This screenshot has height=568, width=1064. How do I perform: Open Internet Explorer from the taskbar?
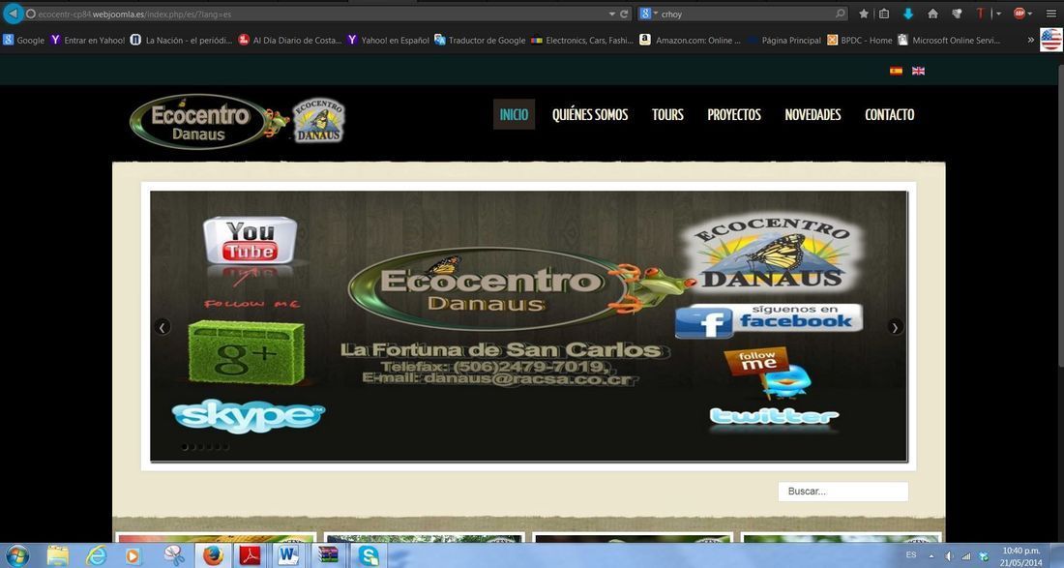coord(97,555)
